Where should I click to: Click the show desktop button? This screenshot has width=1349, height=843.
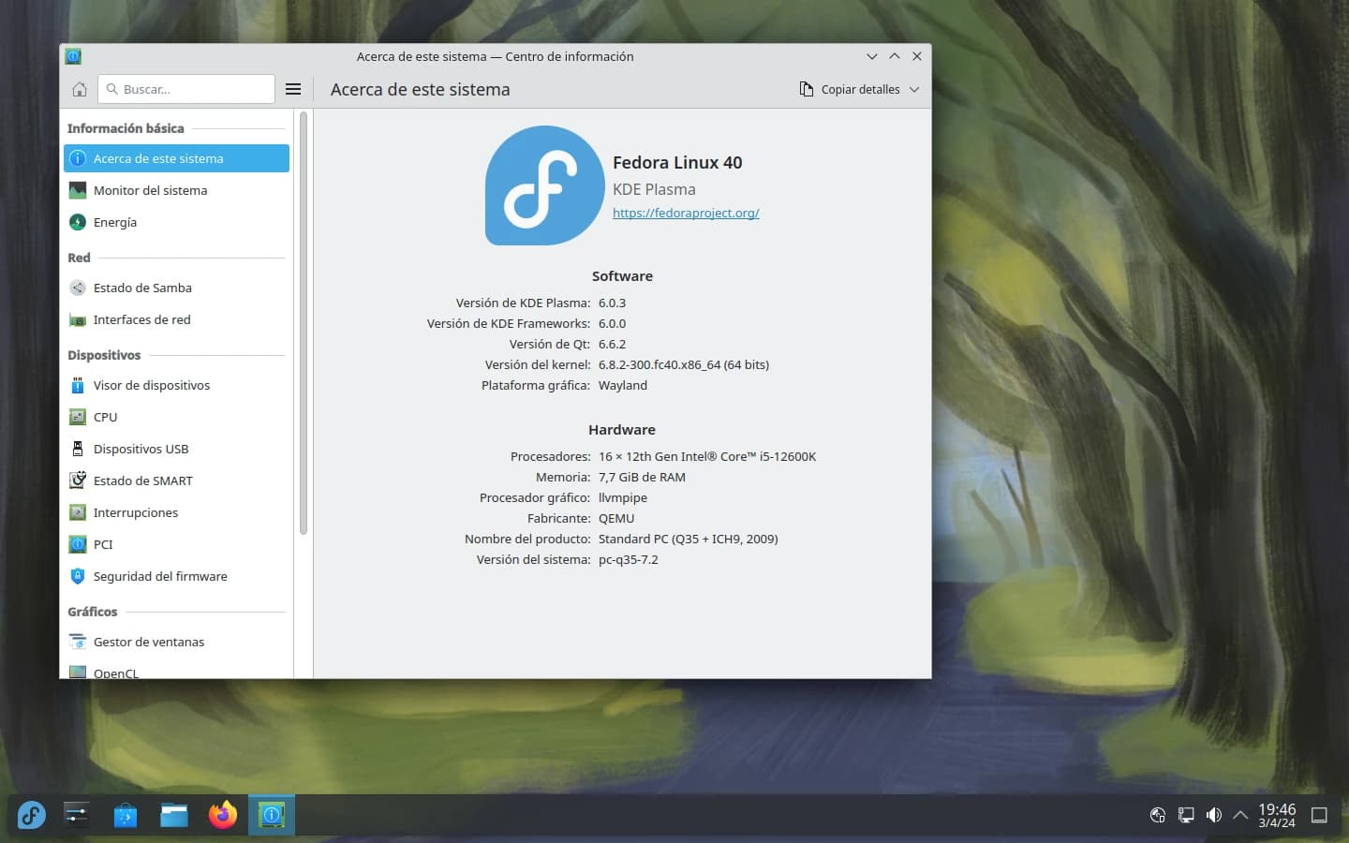pyautogui.click(x=1319, y=815)
